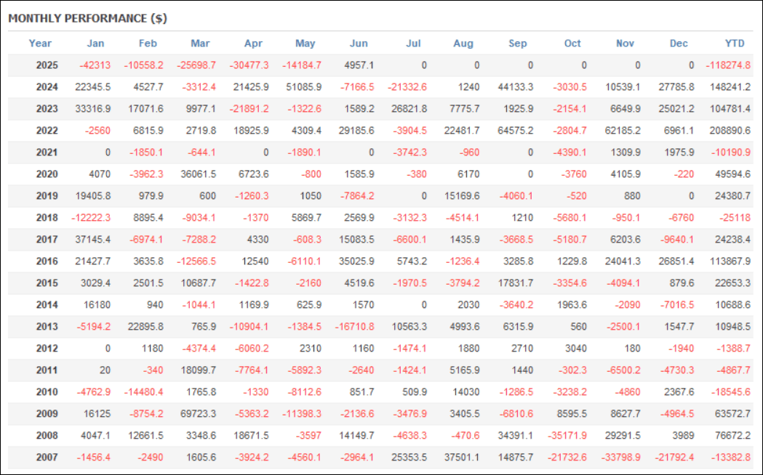Image resolution: width=763 pixels, height=475 pixels.
Task: Select the 2013 year row label
Action: coord(47,326)
